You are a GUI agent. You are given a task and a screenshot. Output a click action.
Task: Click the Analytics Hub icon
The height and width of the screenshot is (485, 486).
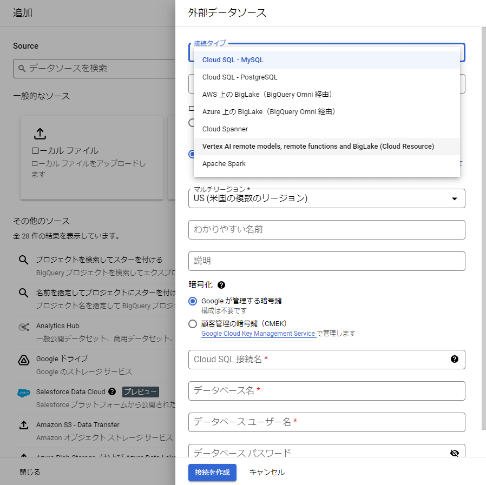pyautogui.click(x=24, y=327)
